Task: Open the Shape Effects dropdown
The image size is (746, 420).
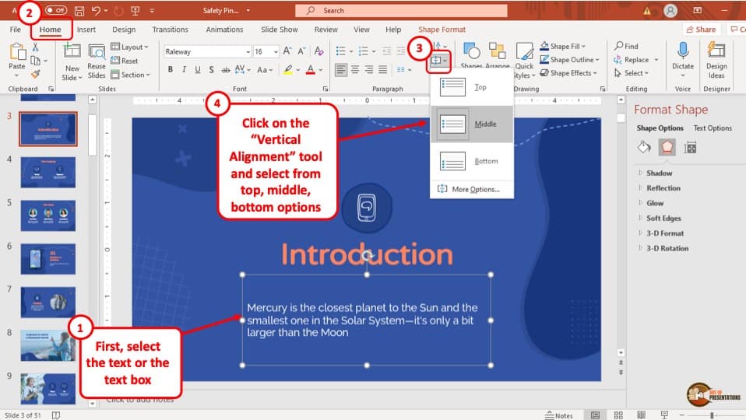Action: (x=568, y=72)
